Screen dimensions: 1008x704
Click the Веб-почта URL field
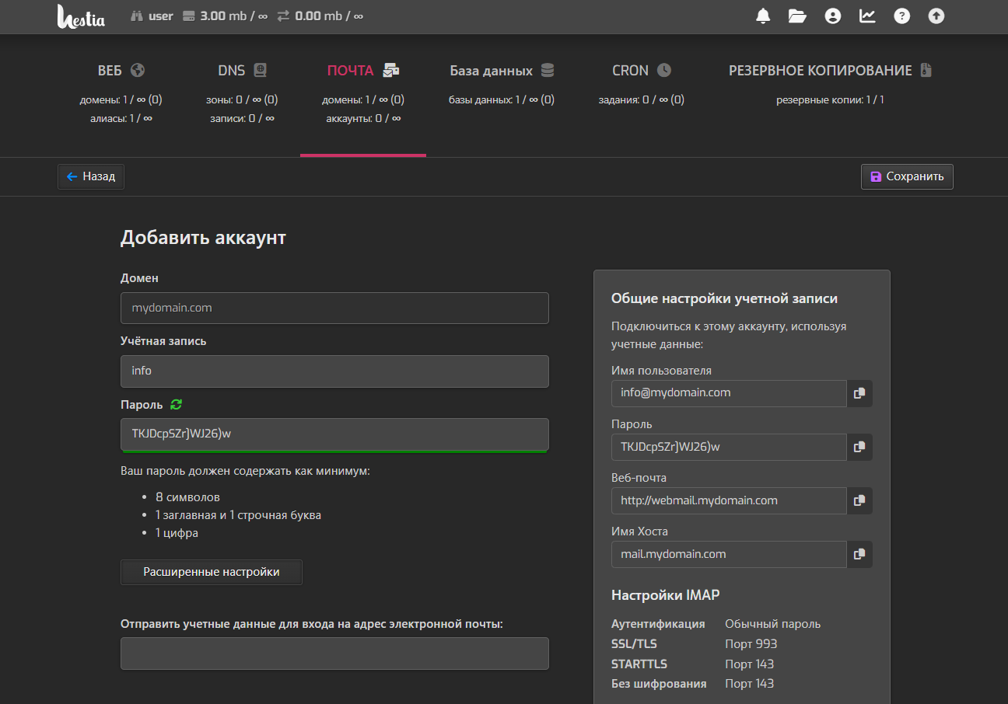click(x=729, y=500)
